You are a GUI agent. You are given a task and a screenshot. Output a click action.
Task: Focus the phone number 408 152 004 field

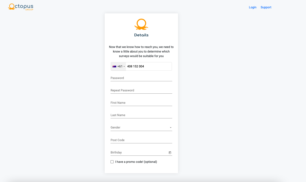click(x=149, y=66)
